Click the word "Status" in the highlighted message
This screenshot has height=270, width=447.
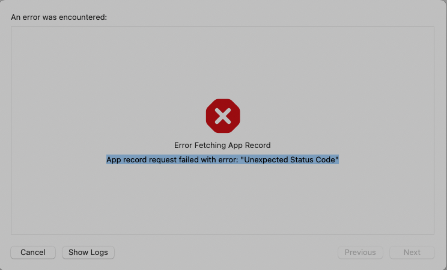(303, 160)
